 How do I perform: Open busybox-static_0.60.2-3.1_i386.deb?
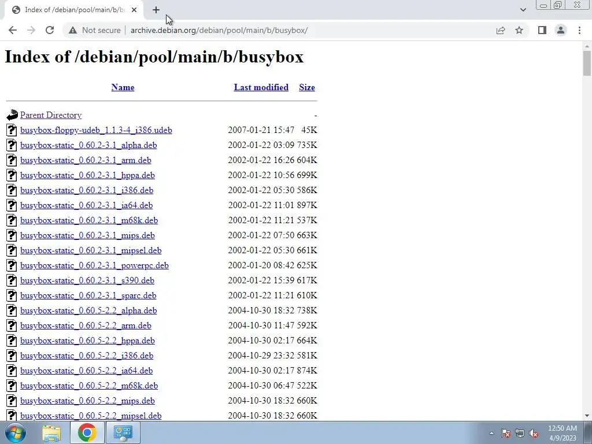pos(87,190)
